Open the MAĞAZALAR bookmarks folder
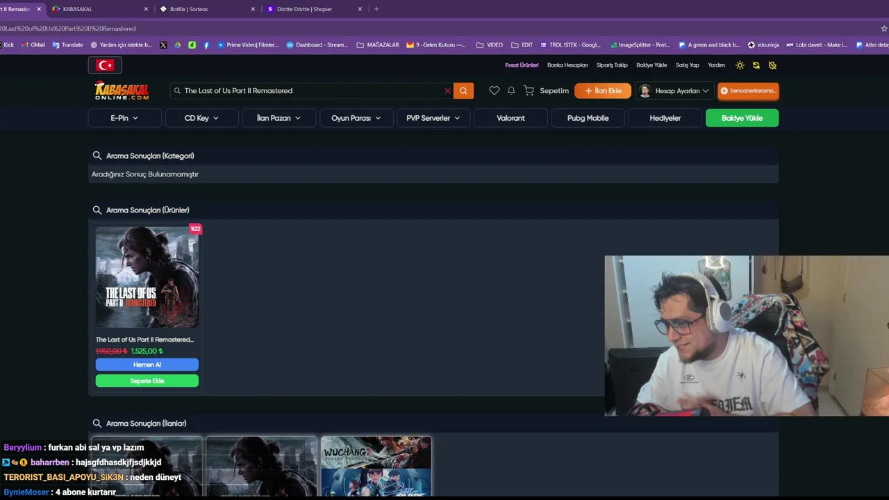The image size is (889, 500). pyautogui.click(x=378, y=44)
